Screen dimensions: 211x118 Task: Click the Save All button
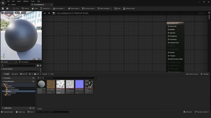[x=23, y=74]
